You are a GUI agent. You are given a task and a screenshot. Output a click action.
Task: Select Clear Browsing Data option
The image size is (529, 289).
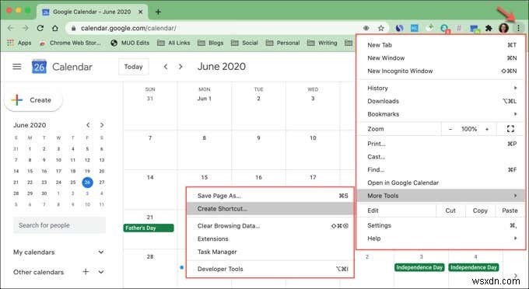click(270, 226)
